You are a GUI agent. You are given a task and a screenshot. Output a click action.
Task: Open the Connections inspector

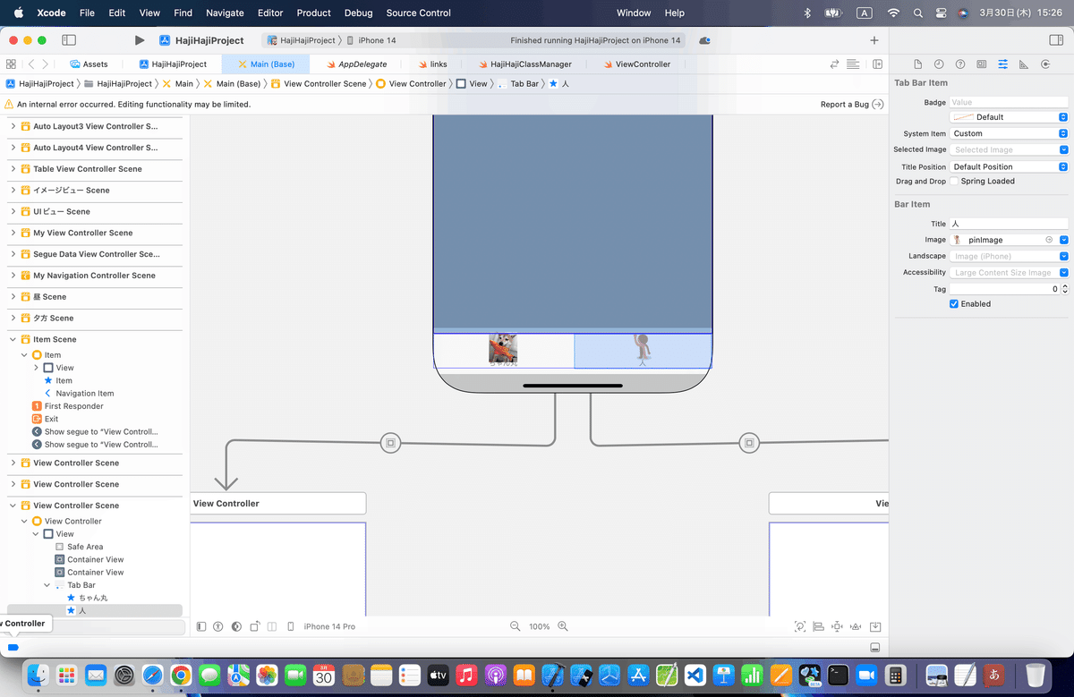[1045, 64]
